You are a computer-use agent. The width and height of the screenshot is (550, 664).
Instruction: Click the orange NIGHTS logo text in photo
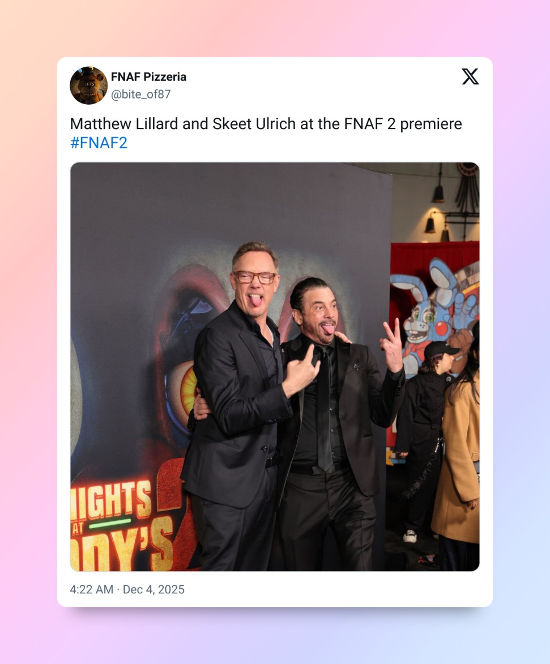click(111, 500)
